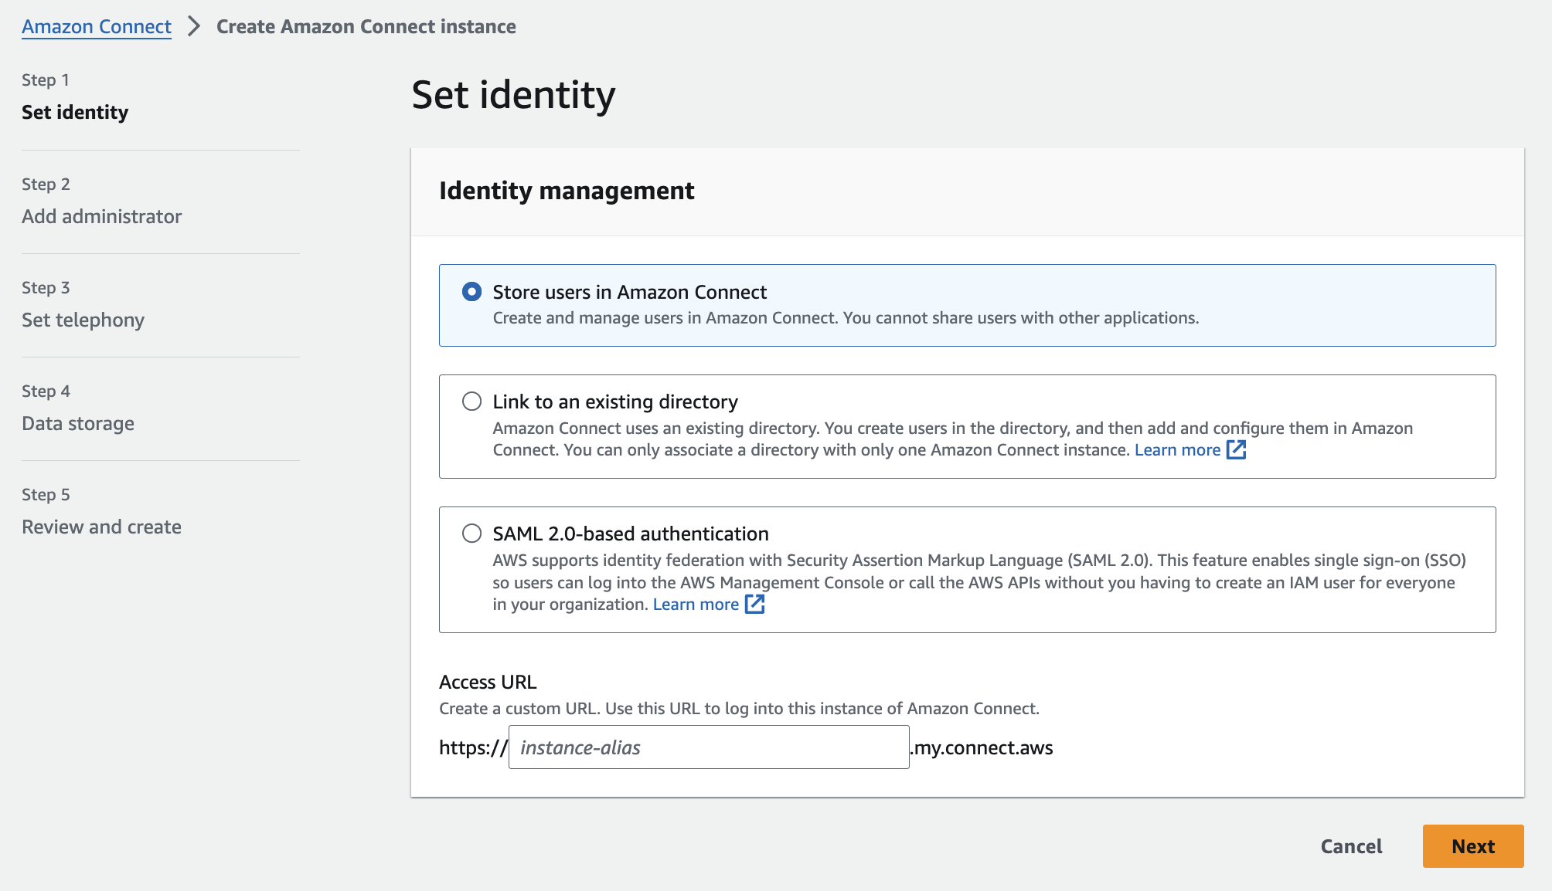Screen dimensions: 1552x891
Task: Open Step 5 Review and create
Action: [x=101, y=527]
